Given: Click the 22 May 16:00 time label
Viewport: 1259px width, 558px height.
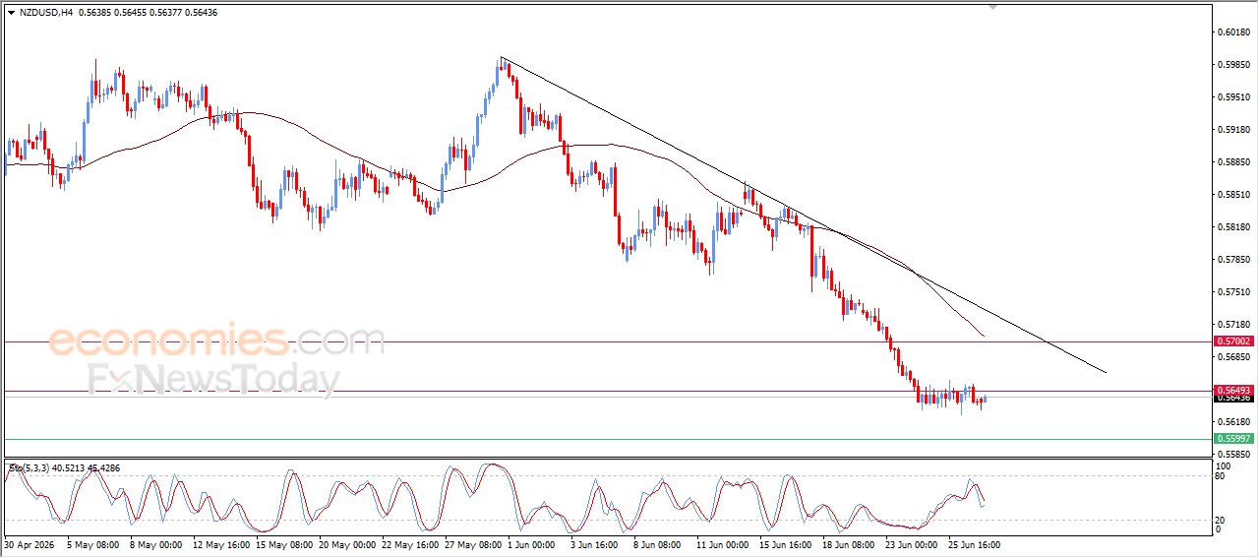Looking at the screenshot, I should [x=412, y=543].
